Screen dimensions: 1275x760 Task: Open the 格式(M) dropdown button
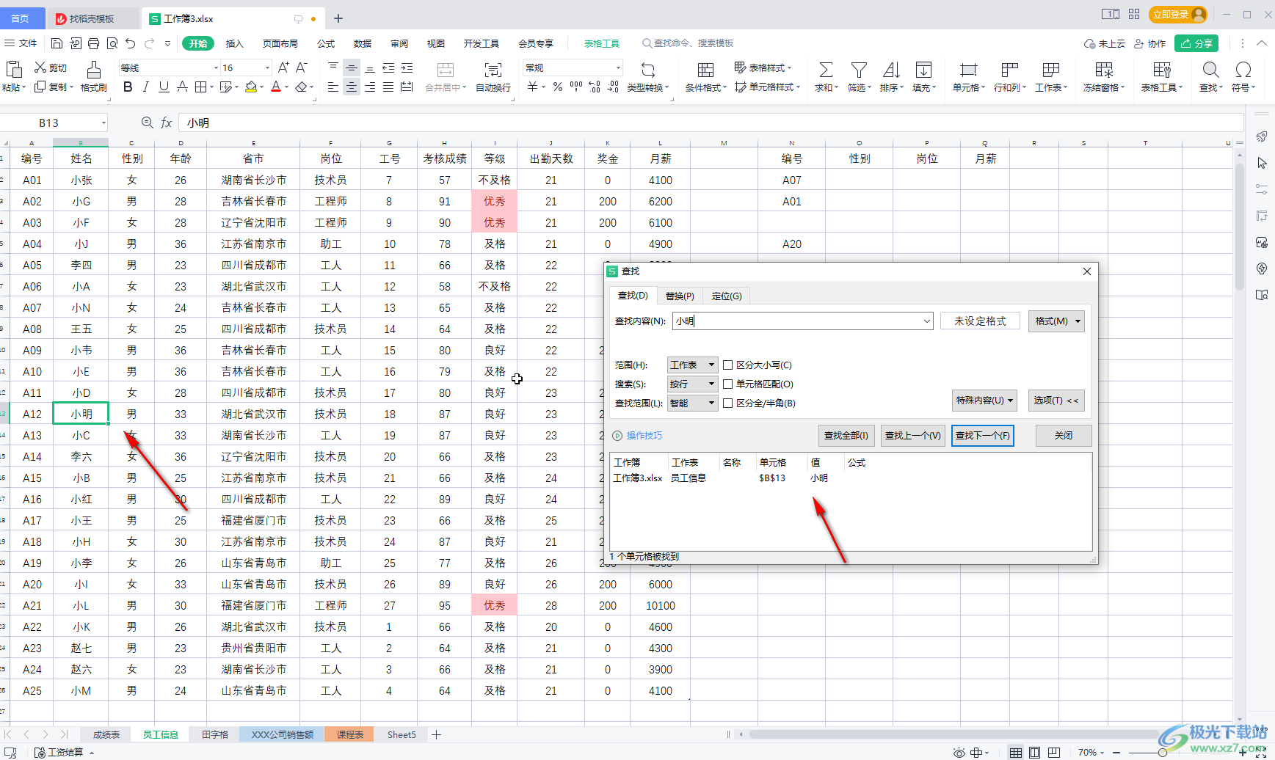[x=1056, y=321]
